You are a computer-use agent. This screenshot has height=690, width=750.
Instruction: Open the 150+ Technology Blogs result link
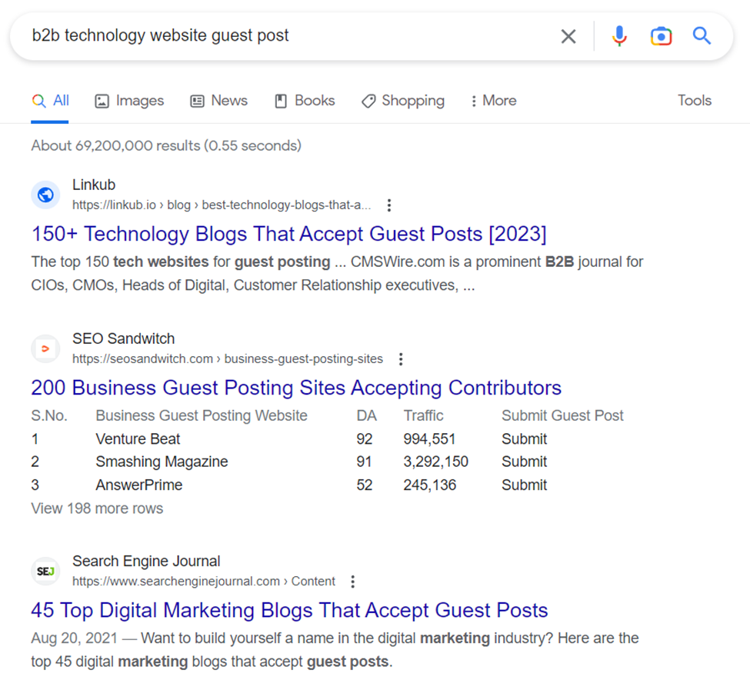pos(288,234)
